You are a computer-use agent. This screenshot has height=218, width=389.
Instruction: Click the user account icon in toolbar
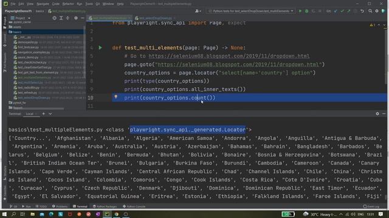point(198,11)
